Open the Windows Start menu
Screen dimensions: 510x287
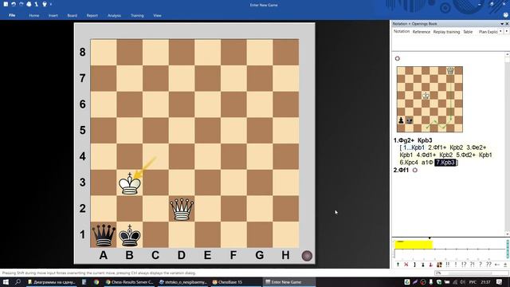click(6, 281)
